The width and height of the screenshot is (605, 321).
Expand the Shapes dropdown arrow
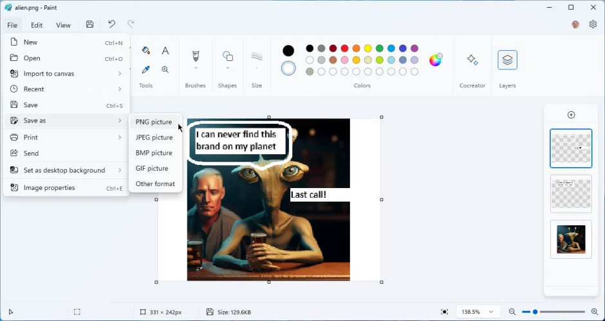(228, 68)
